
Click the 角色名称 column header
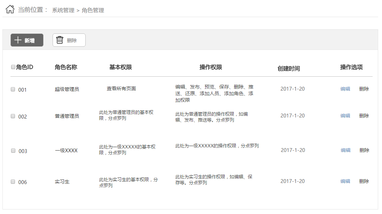pyautogui.click(x=66, y=67)
